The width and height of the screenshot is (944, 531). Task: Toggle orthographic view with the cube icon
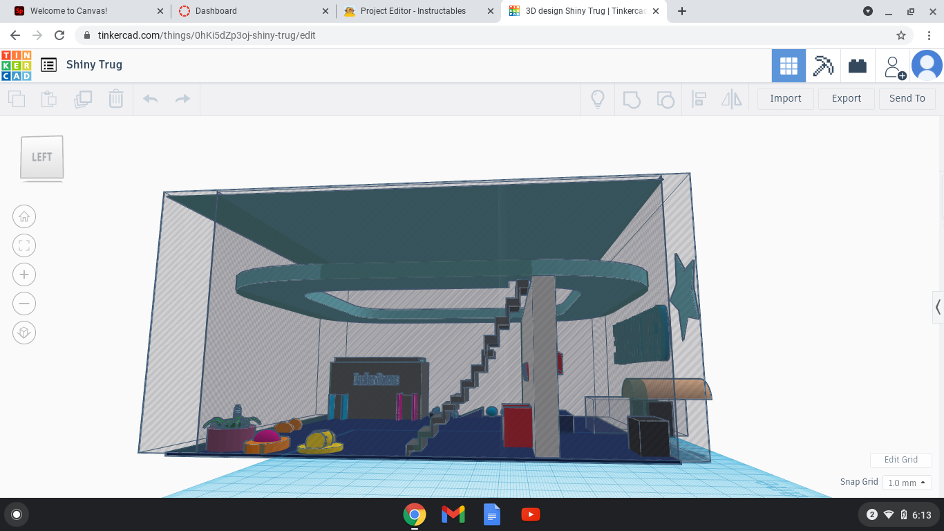24,333
